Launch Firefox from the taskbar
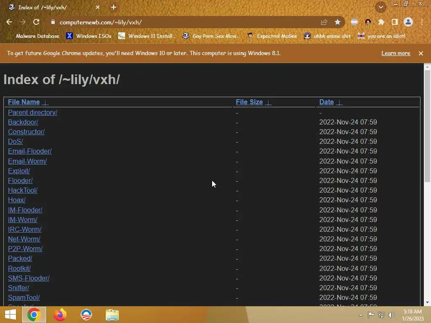 pos(60,315)
